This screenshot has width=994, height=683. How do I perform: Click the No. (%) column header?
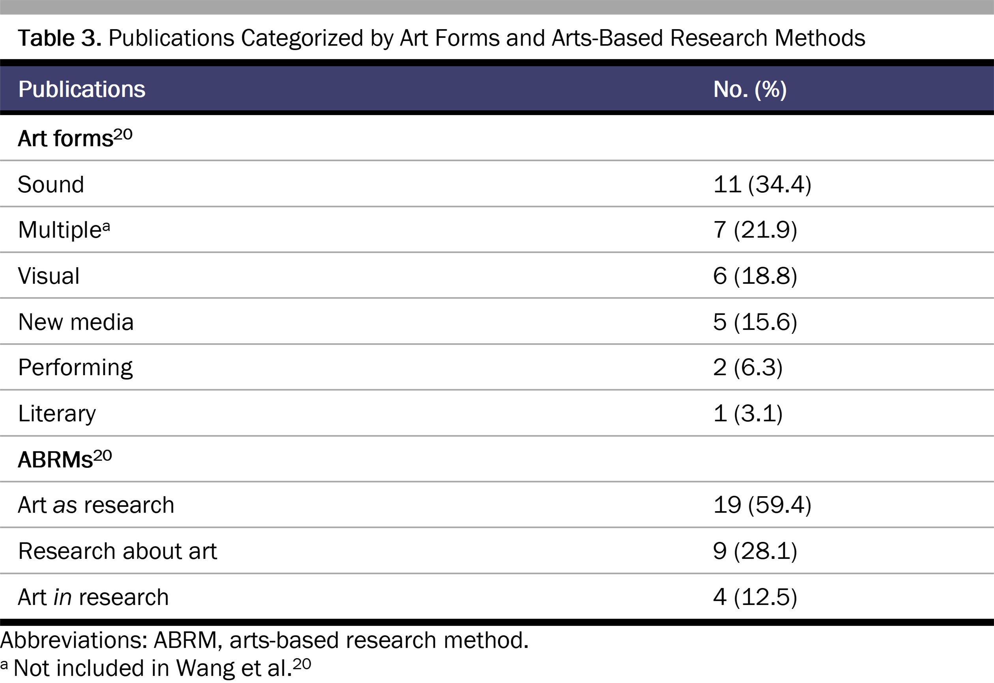click(750, 89)
